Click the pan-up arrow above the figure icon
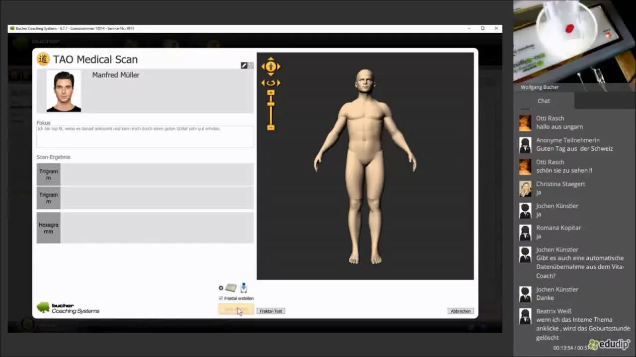The image size is (636, 357). click(x=271, y=59)
